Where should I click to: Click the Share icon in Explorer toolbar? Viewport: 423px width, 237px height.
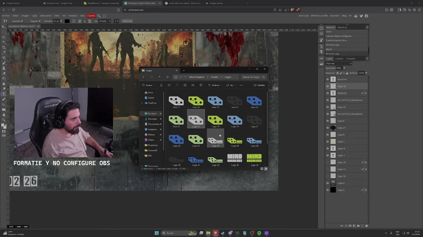[x=193, y=85]
